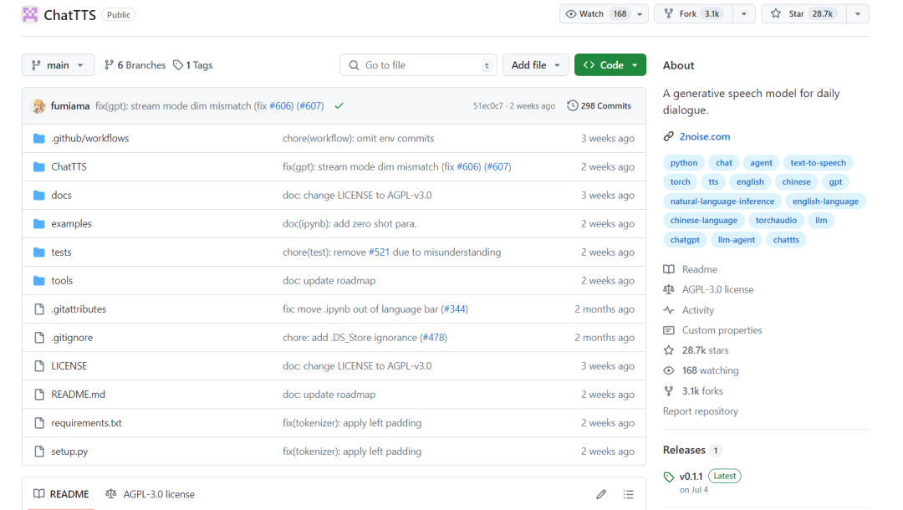Click the README.md file icon
This screenshot has width=903, height=510.
coord(39,395)
